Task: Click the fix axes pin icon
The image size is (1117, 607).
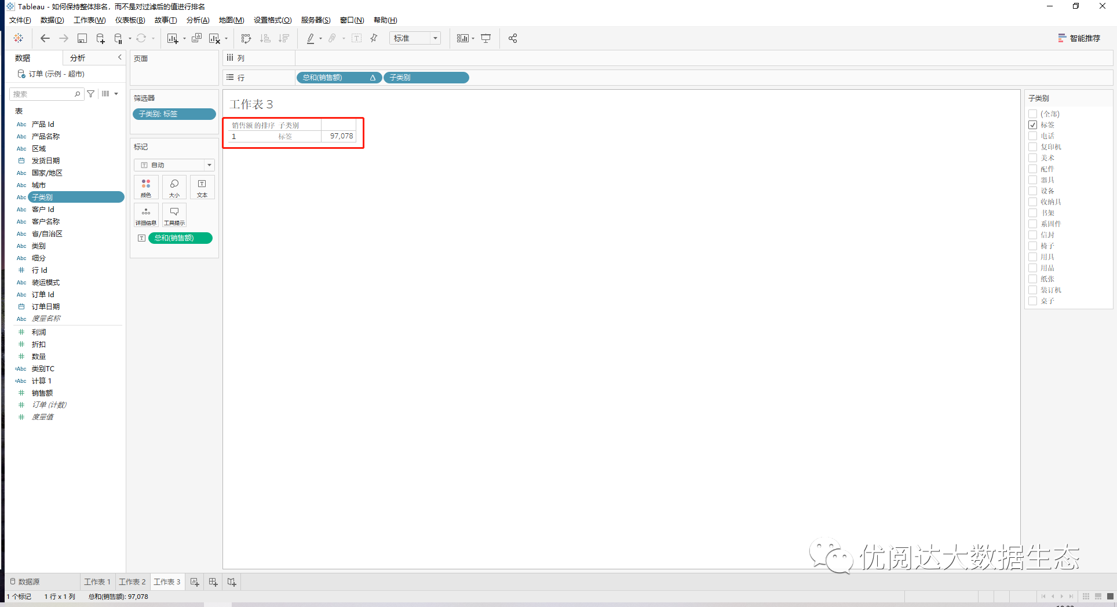Action: click(374, 38)
